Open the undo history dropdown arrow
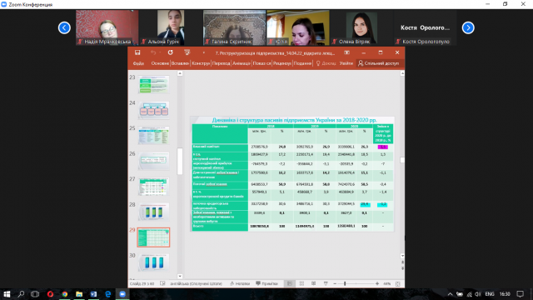The width and height of the screenshot is (533, 300). click(x=160, y=52)
